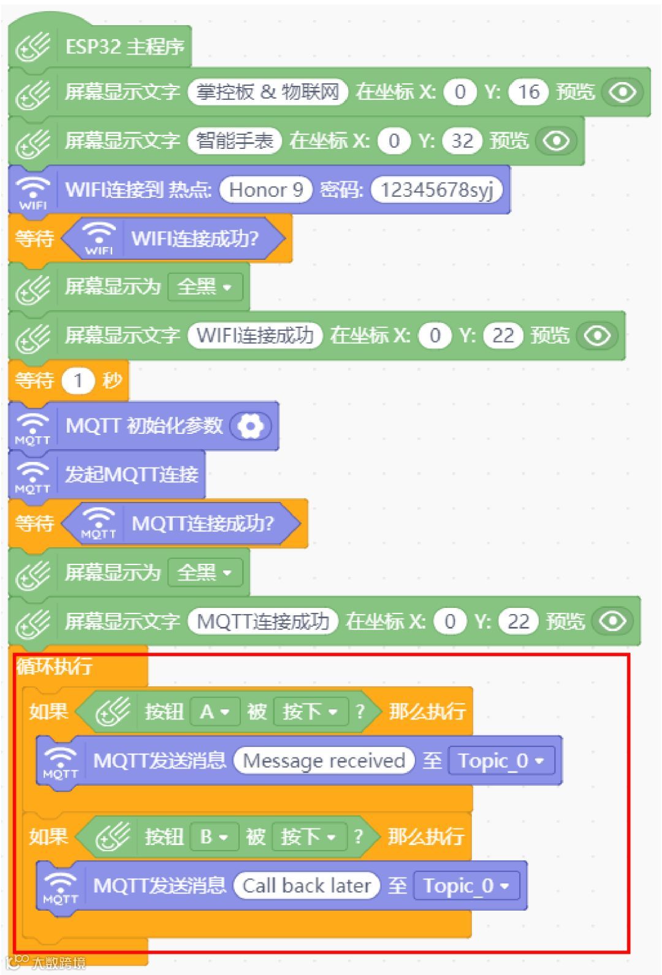Select the 循环执行 loop block header
Image resolution: width=662 pixels, height=975 pixels.
point(55,666)
